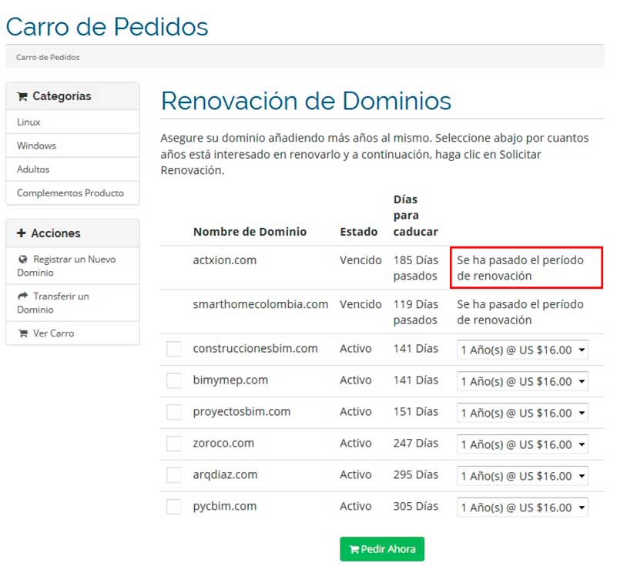Click the Días para caducar column header
Image resolution: width=617 pixels, height=566 pixels.
pyautogui.click(x=415, y=216)
